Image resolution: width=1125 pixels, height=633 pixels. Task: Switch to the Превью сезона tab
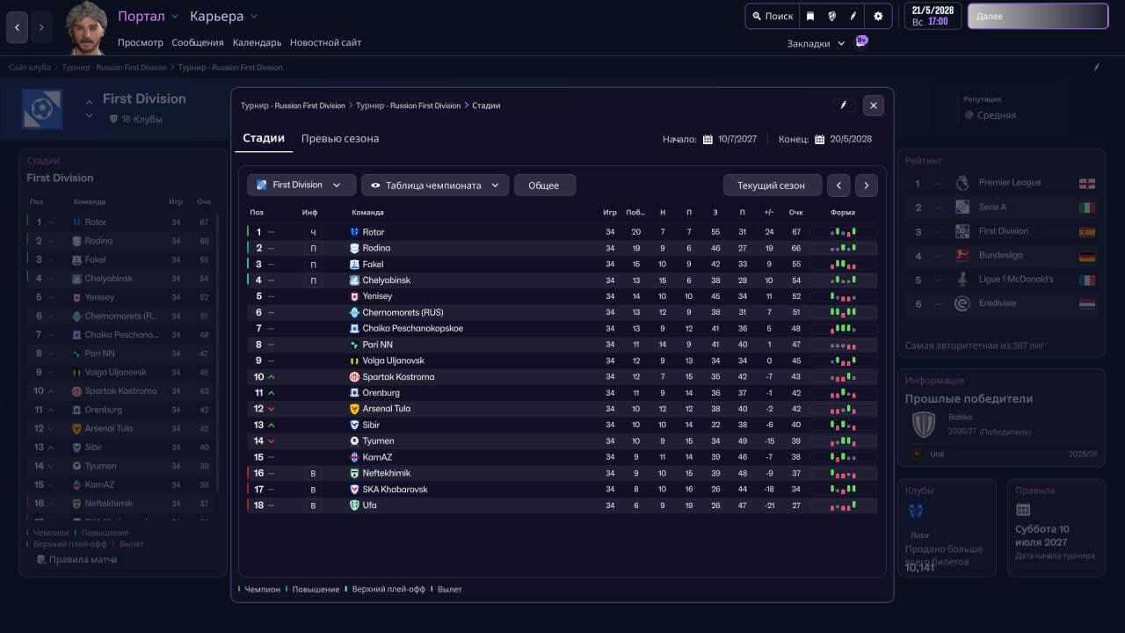click(340, 139)
